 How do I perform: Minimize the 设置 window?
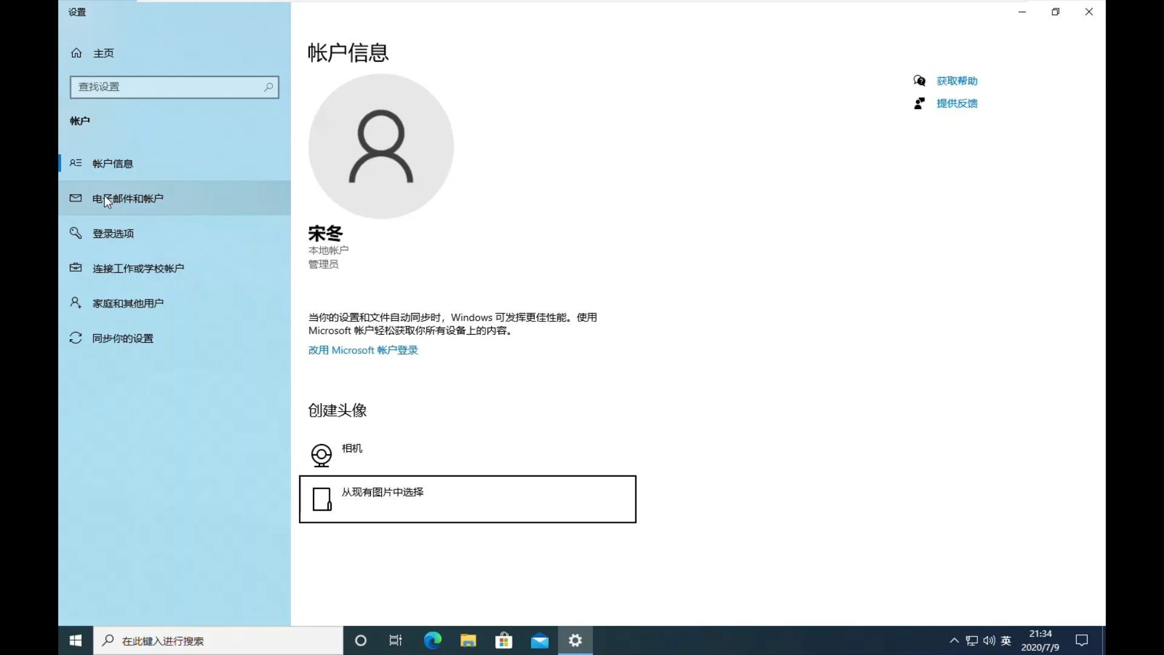click(1022, 12)
